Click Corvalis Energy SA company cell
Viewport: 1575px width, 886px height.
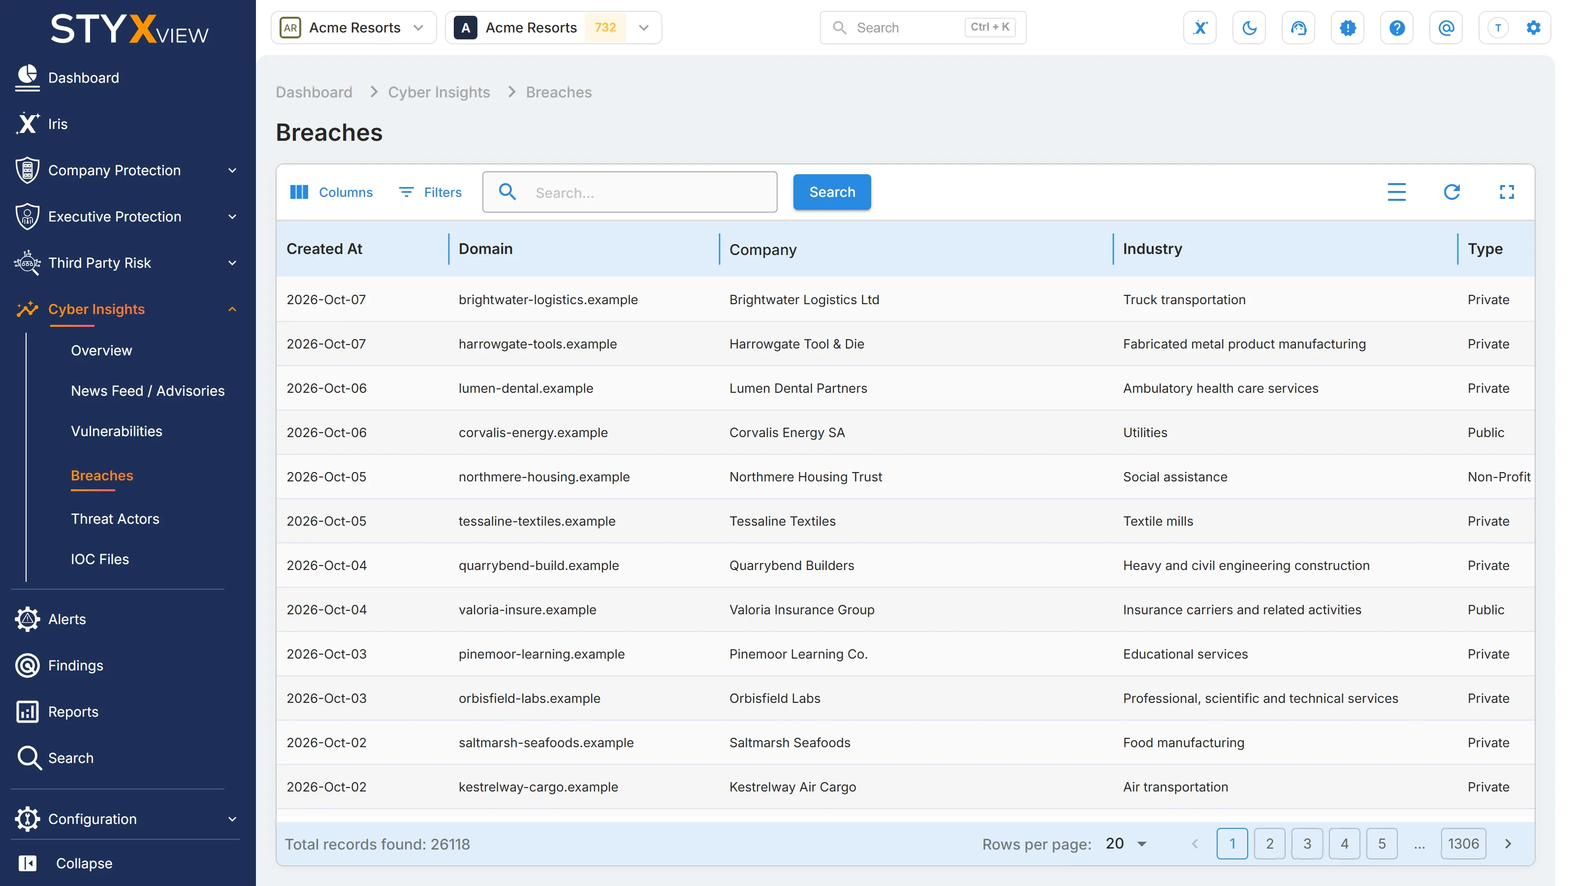pos(787,432)
